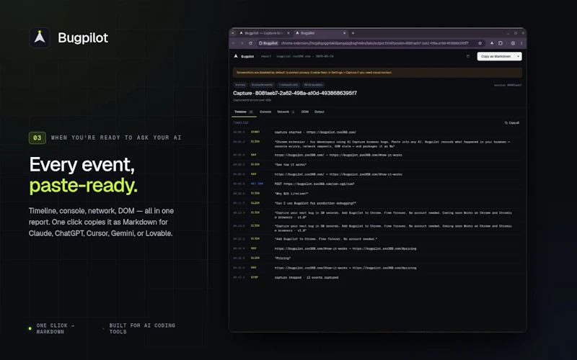Open the Chrome three-dot menu
577x360 pixels.
click(x=521, y=43)
